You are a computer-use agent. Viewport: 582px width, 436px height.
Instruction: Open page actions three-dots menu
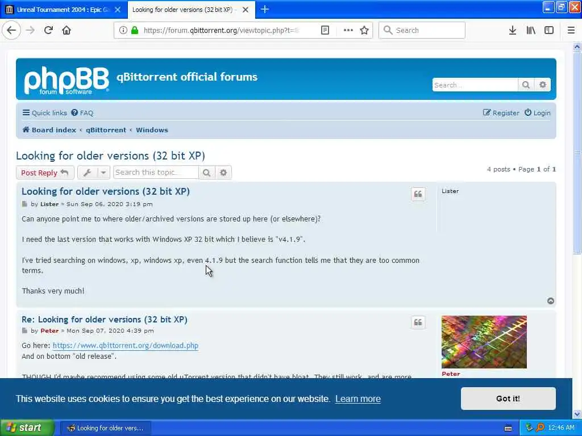point(348,30)
